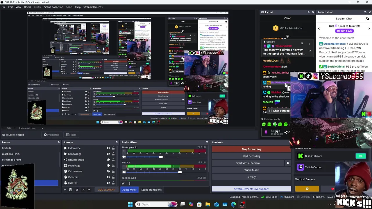The width and height of the screenshot is (372, 209).
Task: Open advanced audio properties gears icon
Action: [123, 183]
